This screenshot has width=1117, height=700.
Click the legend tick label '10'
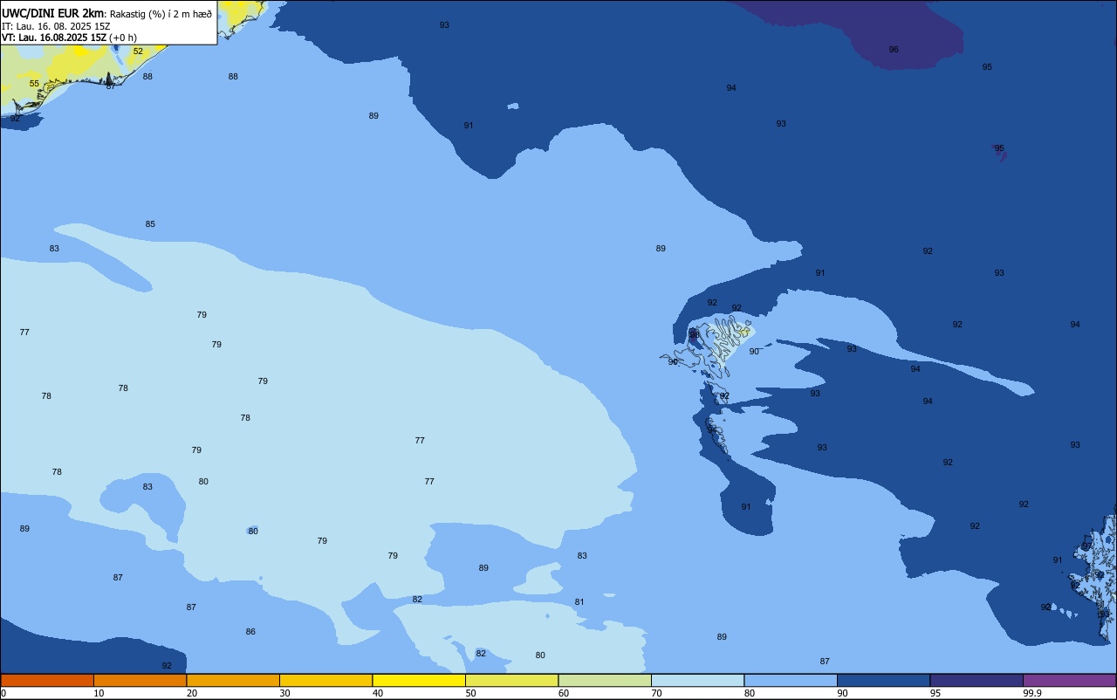[99, 693]
